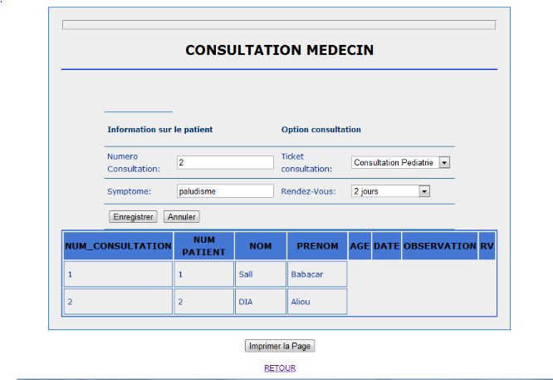Viewport: 553px width, 380px height.
Task: Follow the RETOUR link
Action: [x=280, y=368]
